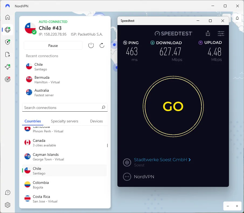This screenshot has height=213, width=244.
Task: Share Speedtest results via the export icon
Action: click(208, 33)
